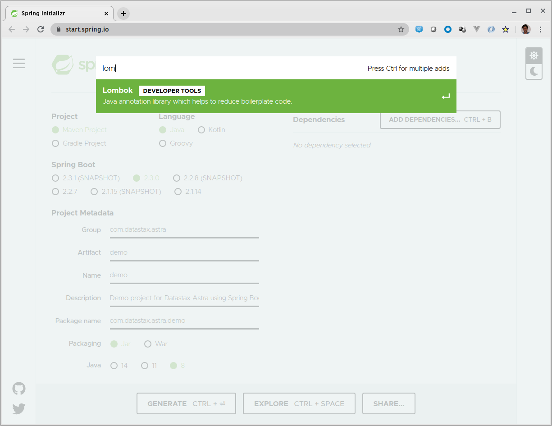Click the Group input field
Screen dimensions: 552x426
tap(184, 230)
